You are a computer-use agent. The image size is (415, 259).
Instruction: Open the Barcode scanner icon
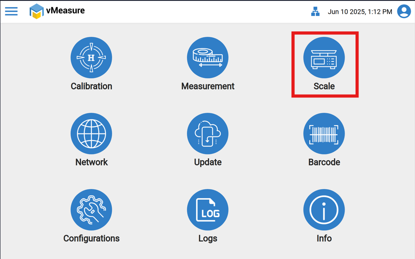click(x=324, y=134)
